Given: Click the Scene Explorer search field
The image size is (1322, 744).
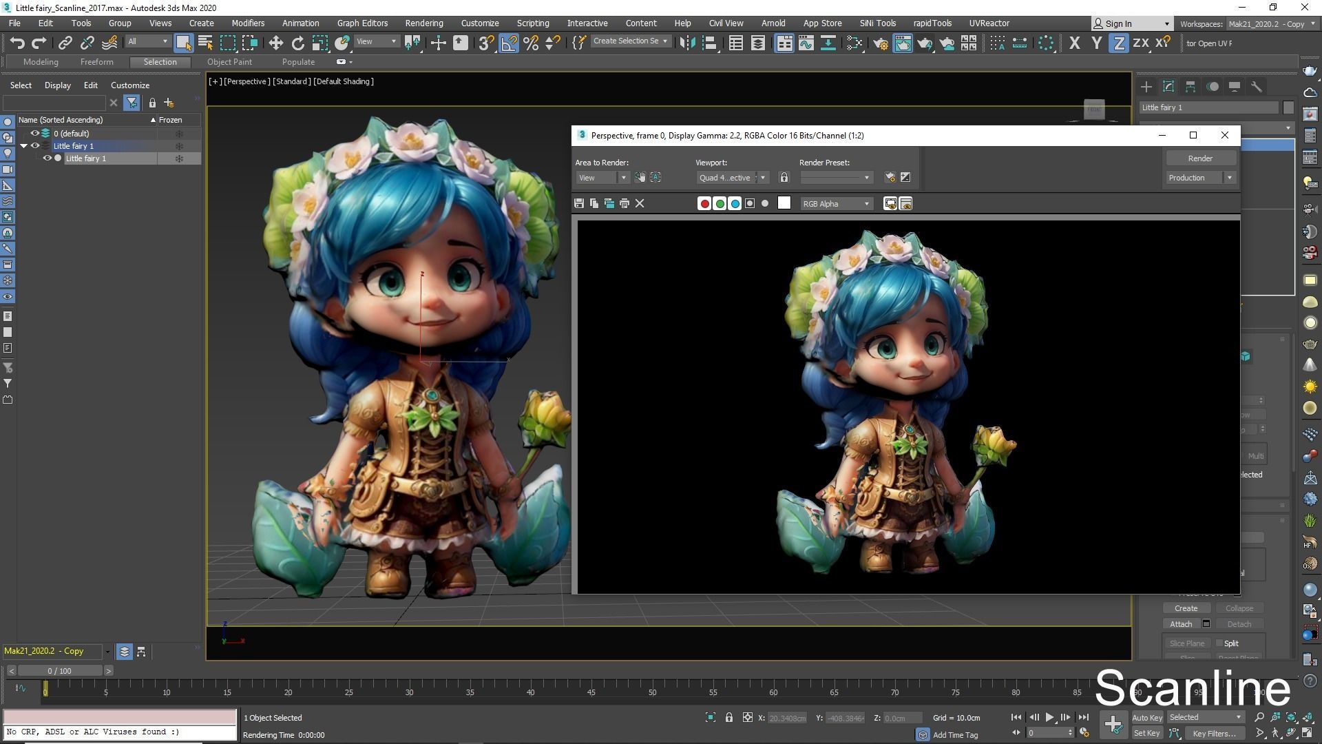Looking at the screenshot, I should pyautogui.click(x=54, y=103).
